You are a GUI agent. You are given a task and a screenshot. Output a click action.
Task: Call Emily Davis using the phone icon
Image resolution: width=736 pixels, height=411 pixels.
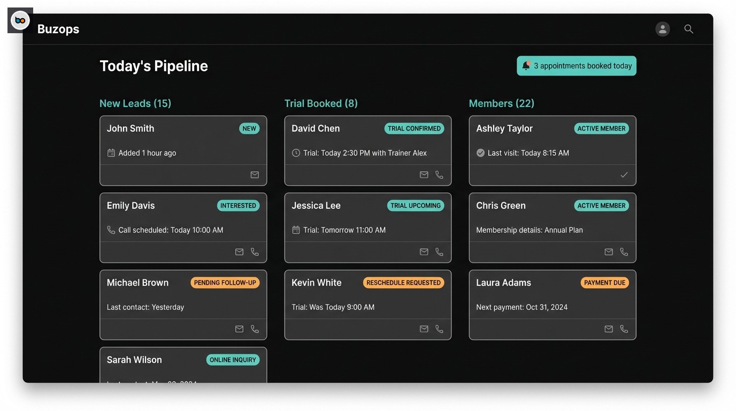[255, 252]
